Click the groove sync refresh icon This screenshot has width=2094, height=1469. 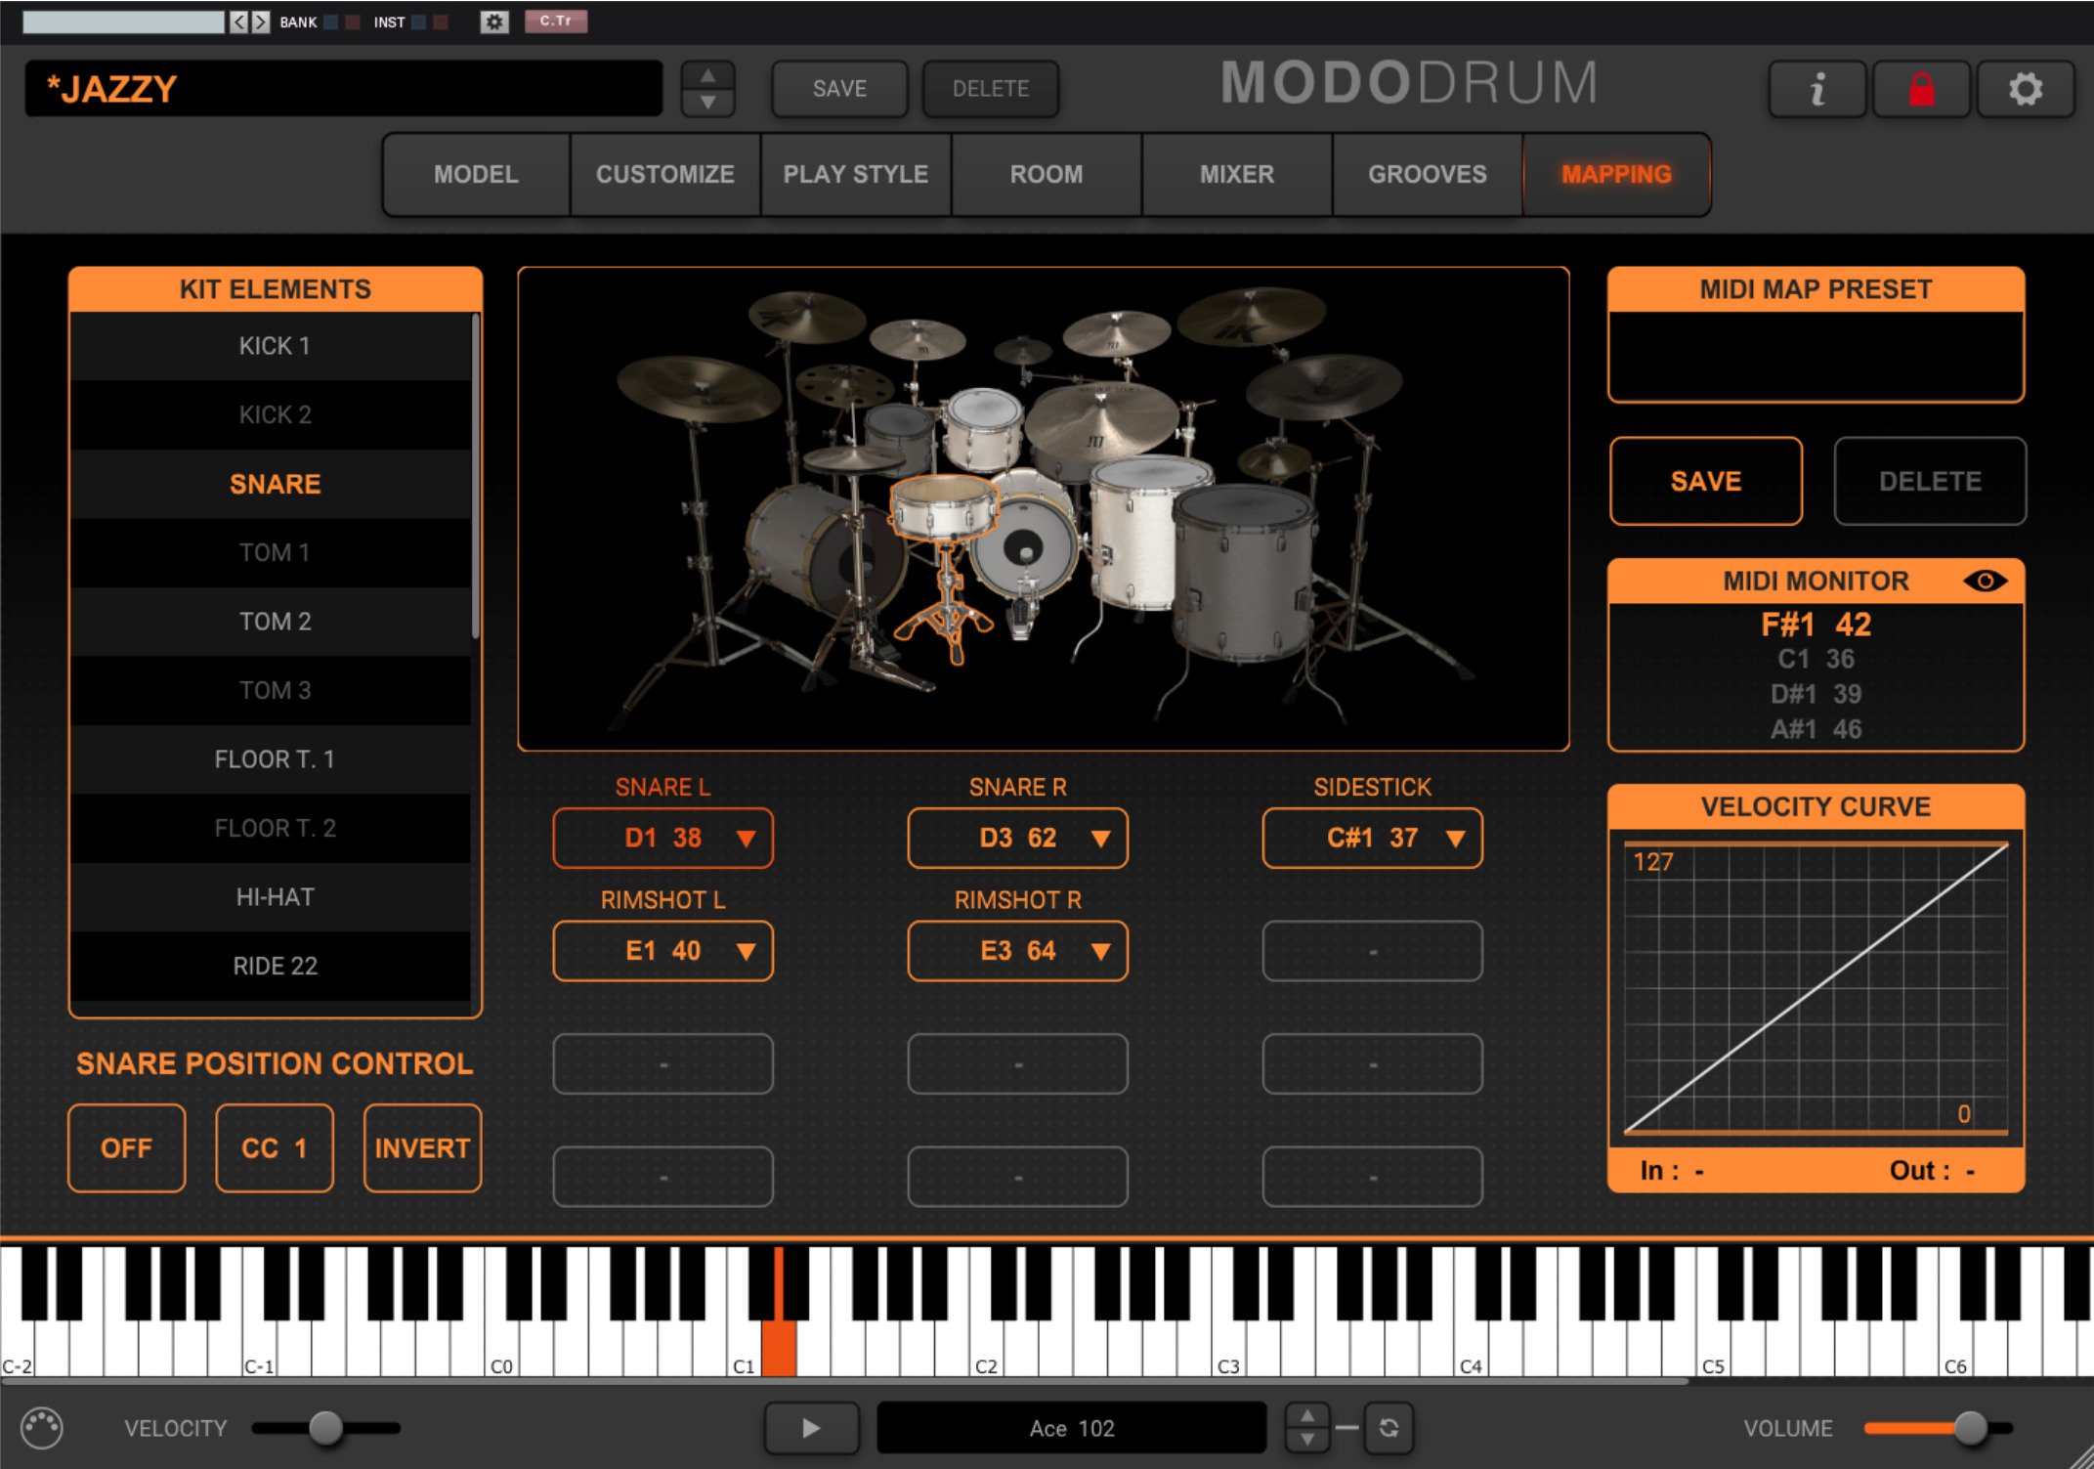(x=1389, y=1428)
